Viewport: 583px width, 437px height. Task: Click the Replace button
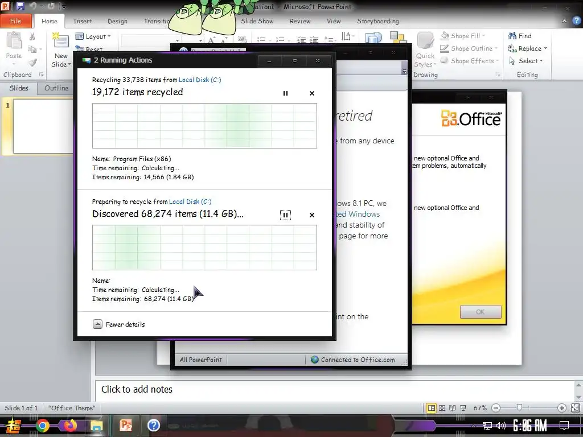[x=527, y=48]
